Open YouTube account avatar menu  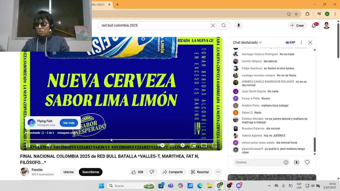pyautogui.click(x=327, y=25)
